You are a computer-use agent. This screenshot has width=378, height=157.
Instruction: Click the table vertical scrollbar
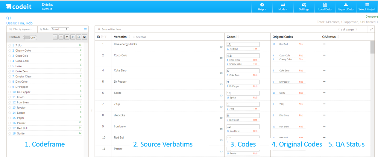[372, 47]
